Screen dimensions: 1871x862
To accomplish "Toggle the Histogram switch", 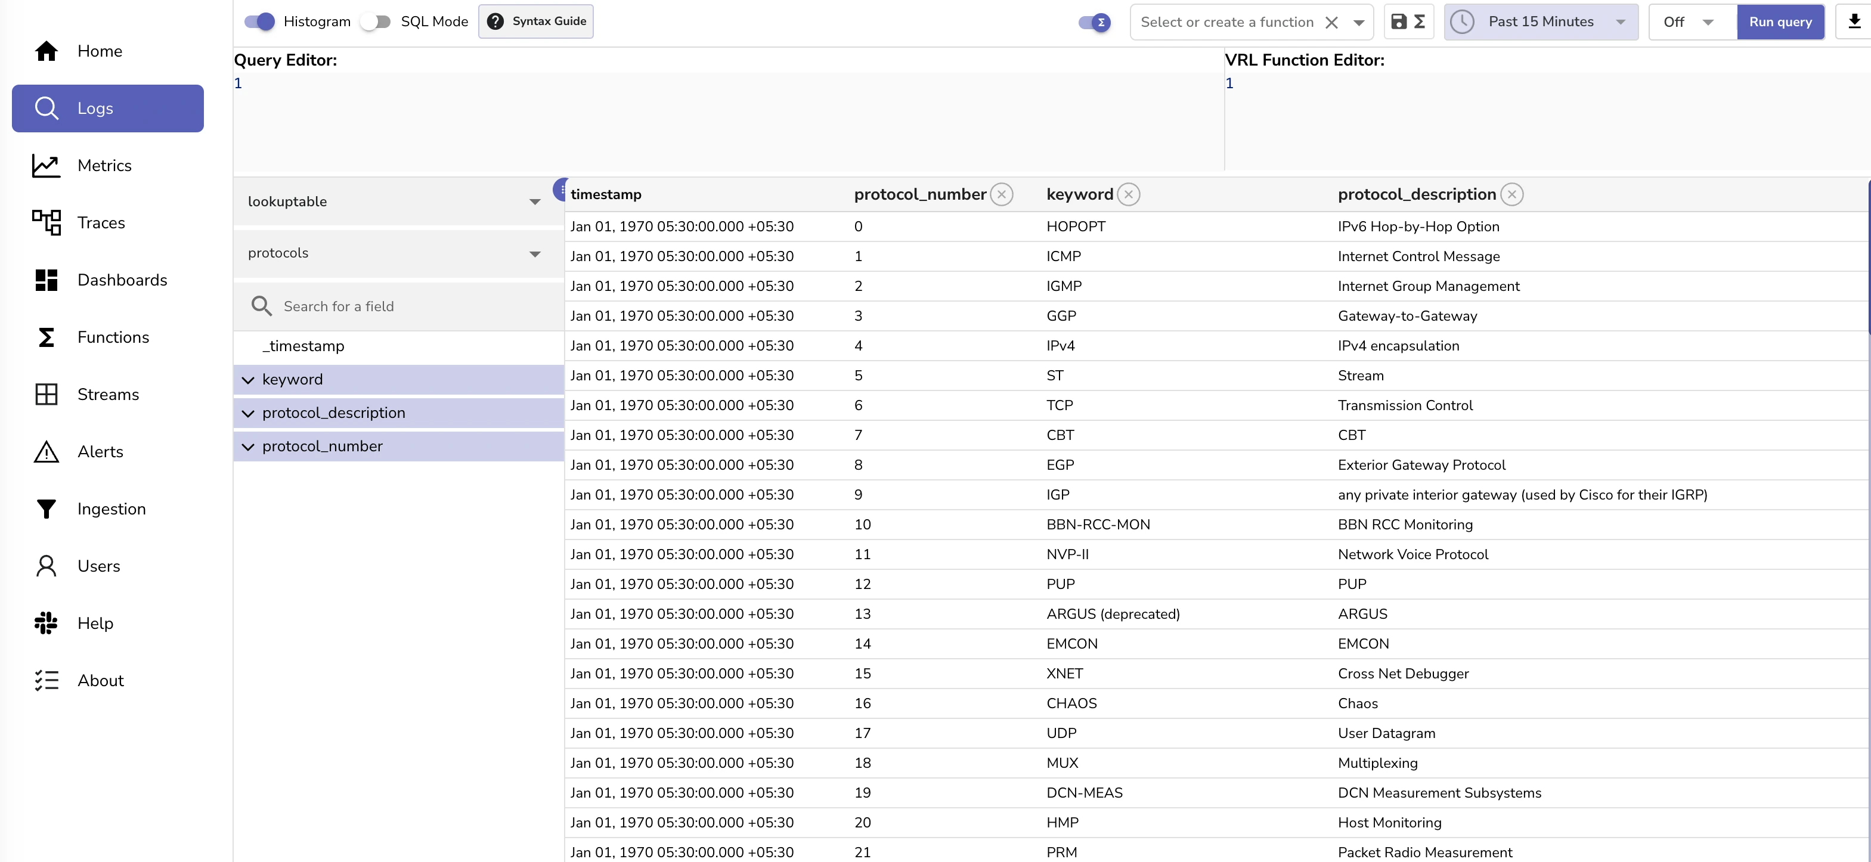I will [260, 22].
